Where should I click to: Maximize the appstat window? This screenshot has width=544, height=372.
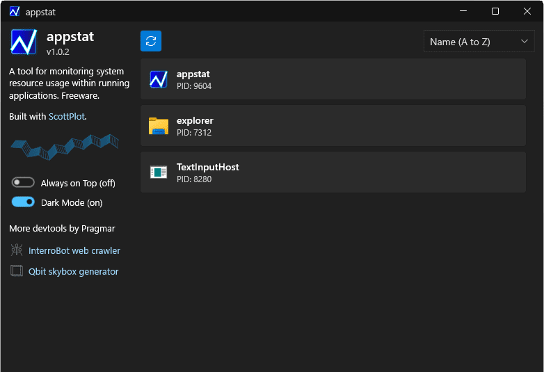[495, 11]
